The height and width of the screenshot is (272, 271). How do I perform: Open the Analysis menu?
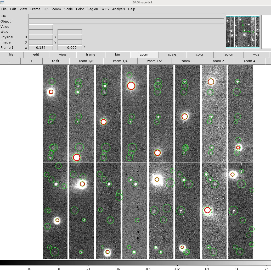pos(118,9)
